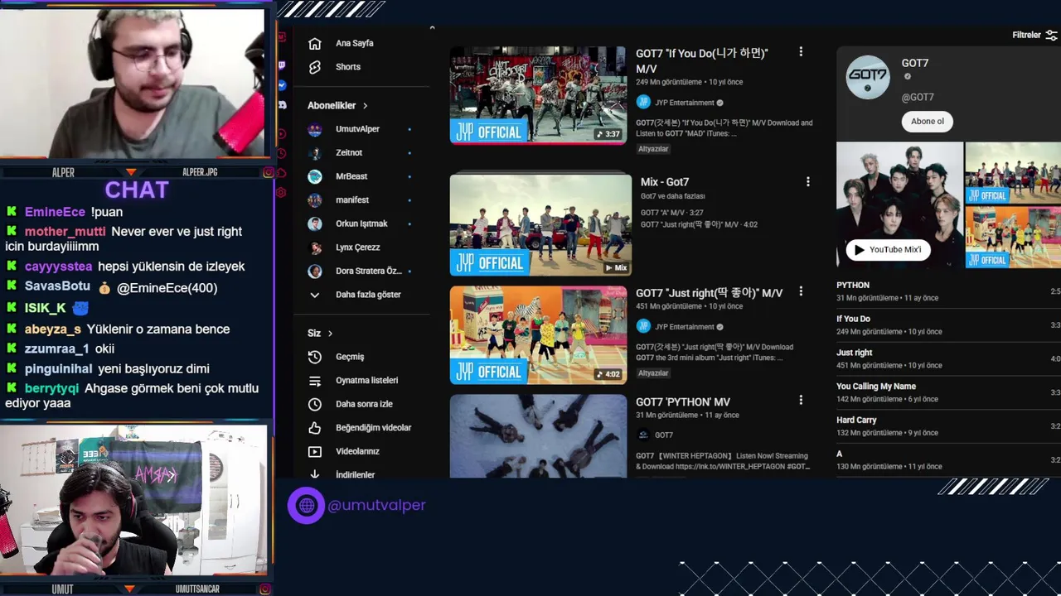Open Oynatma listeleri playlist icon
This screenshot has width=1061, height=596.
click(x=315, y=381)
